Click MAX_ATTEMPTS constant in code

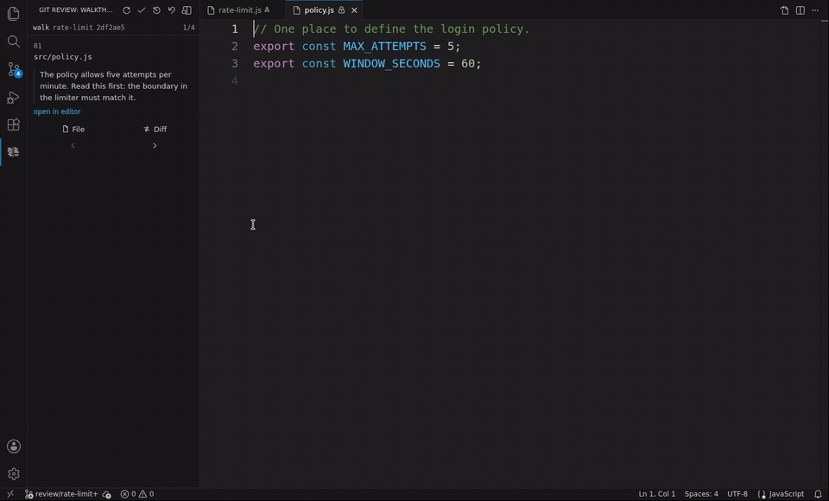pyautogui.click(x=384, y=46)
